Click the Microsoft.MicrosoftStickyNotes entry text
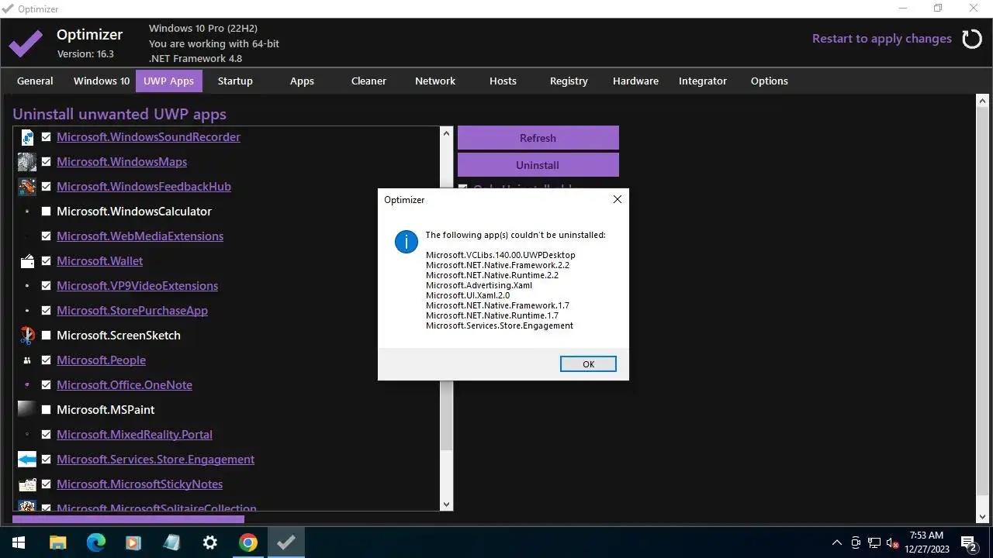Image resolution: width=993 pixels, height=558 pixels. click(140, 484)
